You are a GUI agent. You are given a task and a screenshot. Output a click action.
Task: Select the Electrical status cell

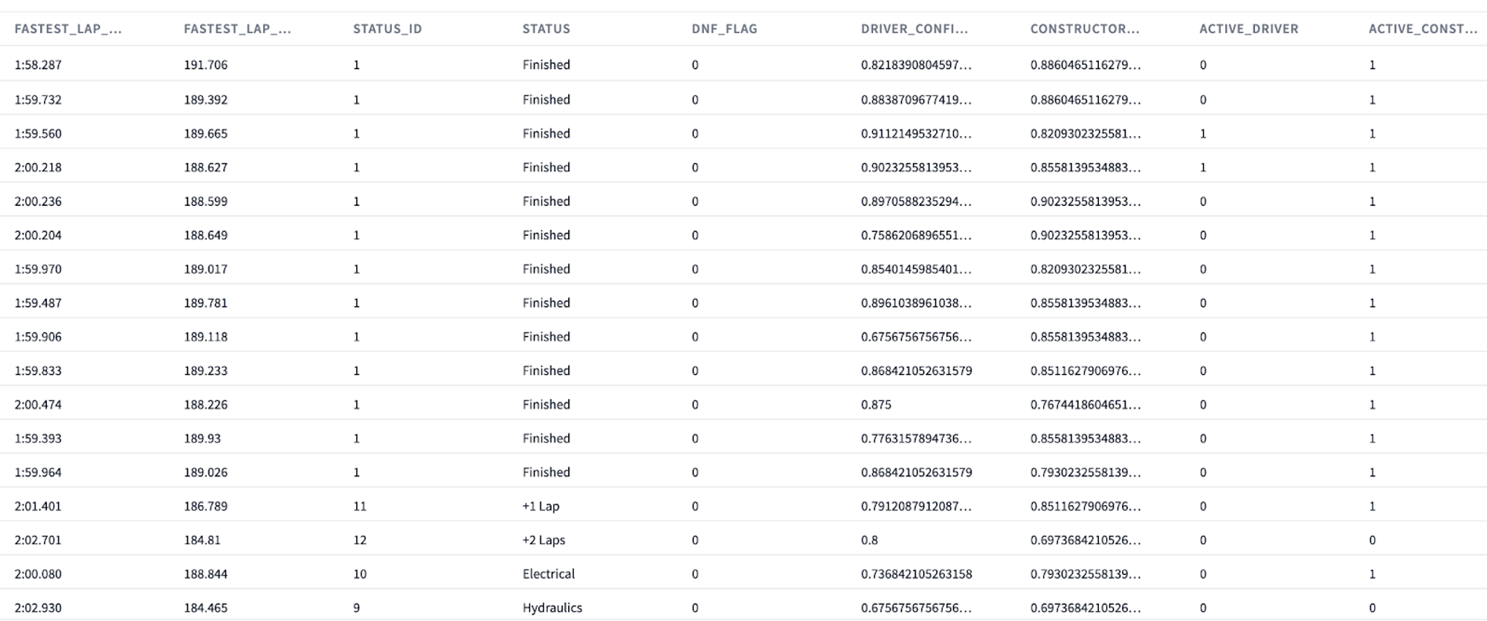tap(549, 574)
